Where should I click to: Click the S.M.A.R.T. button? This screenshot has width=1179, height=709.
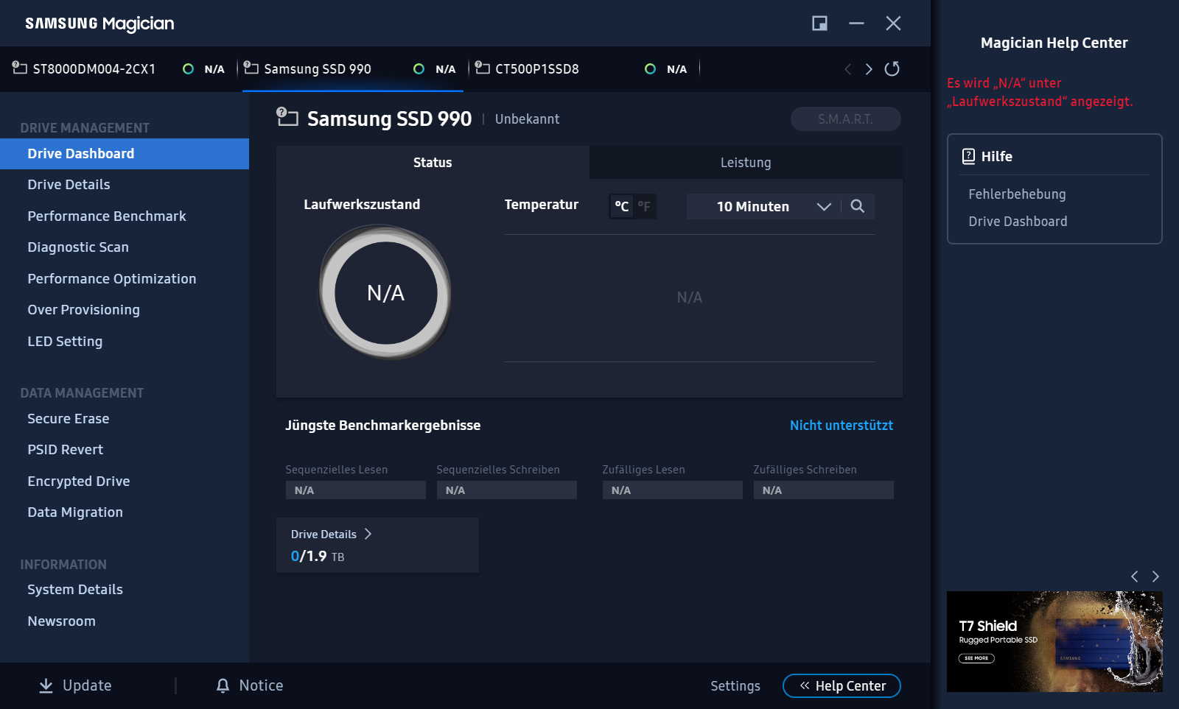845,119
